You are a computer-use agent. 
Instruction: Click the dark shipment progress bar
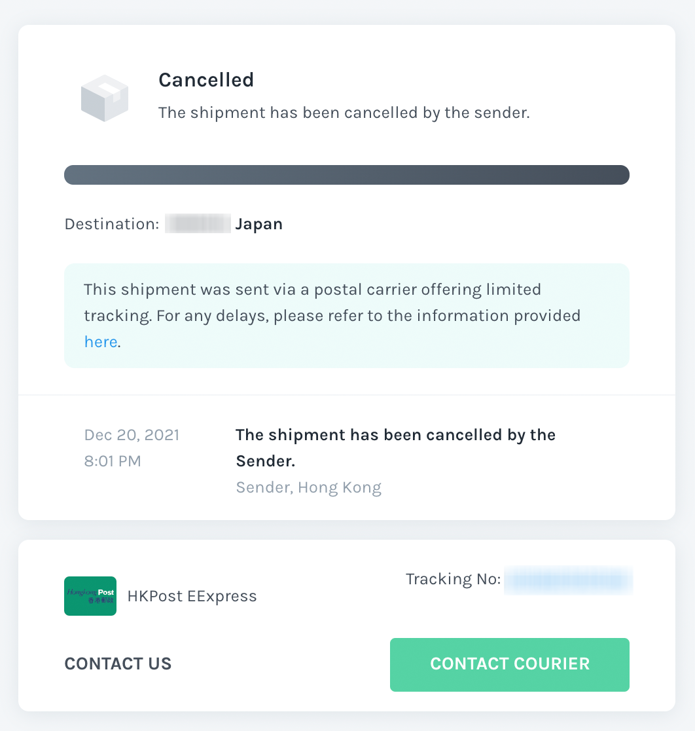347,175
